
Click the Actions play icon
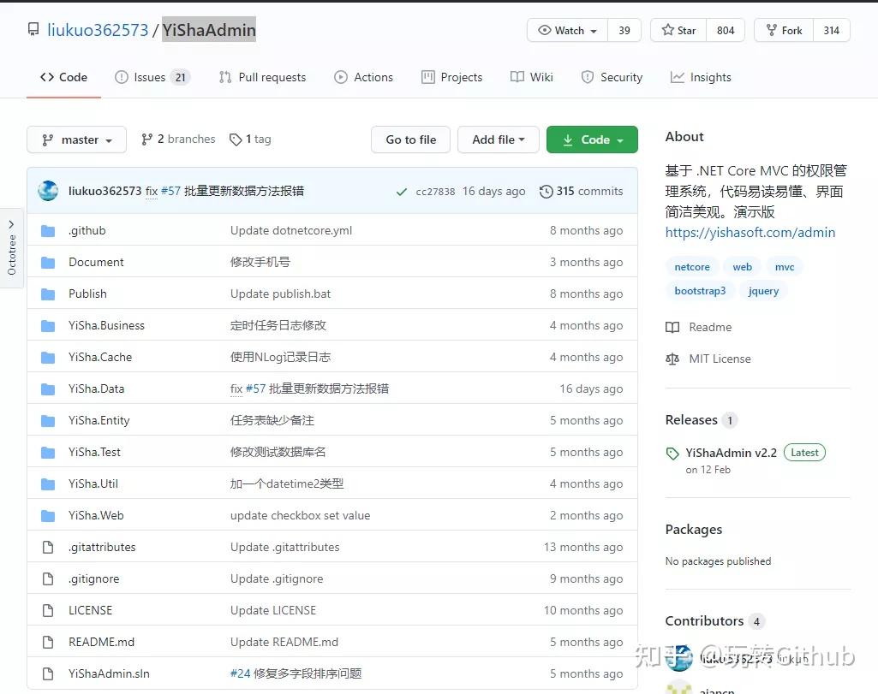[x=340, y=77]
